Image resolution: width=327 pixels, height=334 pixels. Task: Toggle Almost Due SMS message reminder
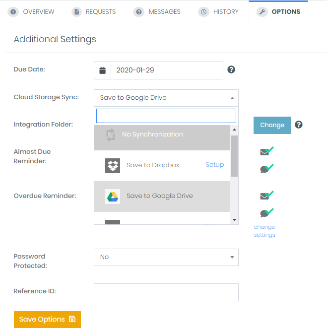(266, 169)
